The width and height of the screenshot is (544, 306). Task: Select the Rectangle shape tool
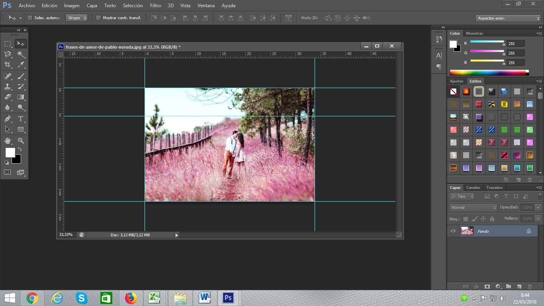(x=21, y=129)
